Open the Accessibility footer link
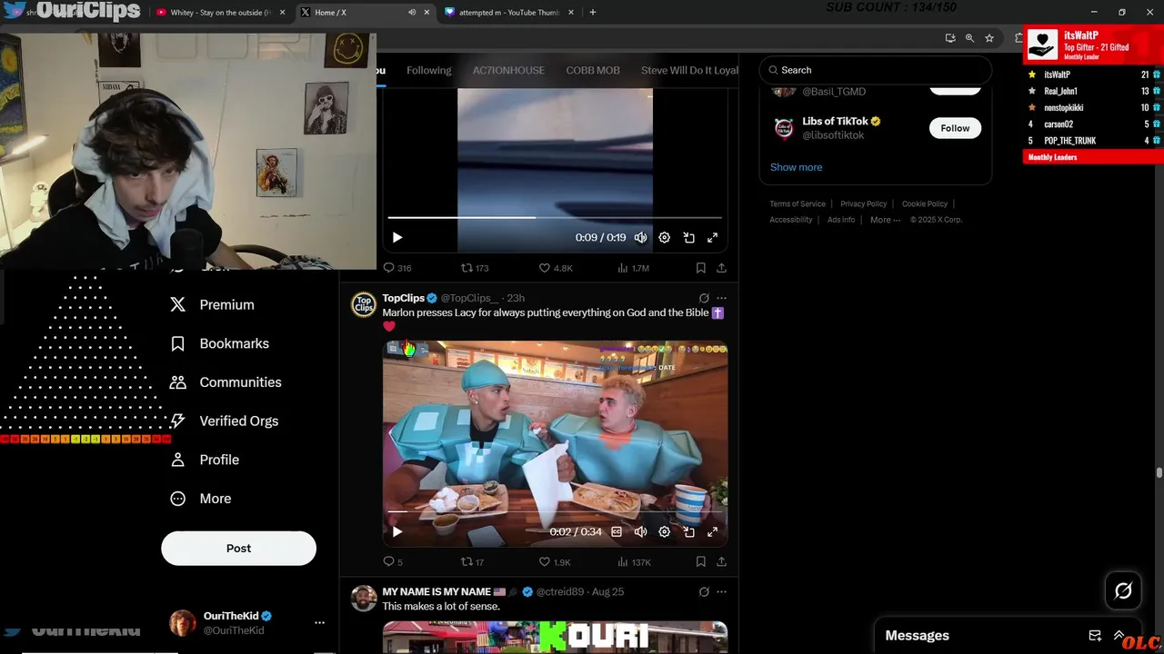This screenshot has height=654, width=1164. 791,220
